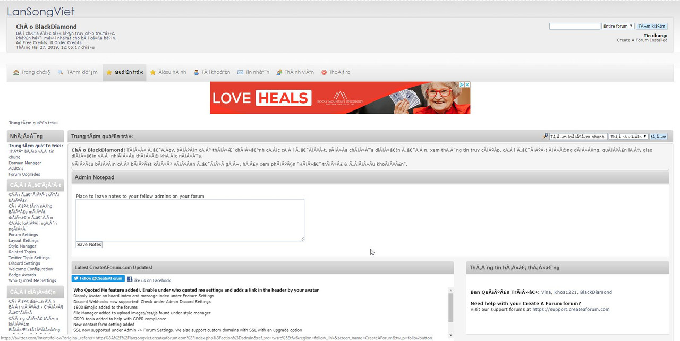
Task: Click the '1600 Emojis added to the forums' line
Action: click(106, 308)
